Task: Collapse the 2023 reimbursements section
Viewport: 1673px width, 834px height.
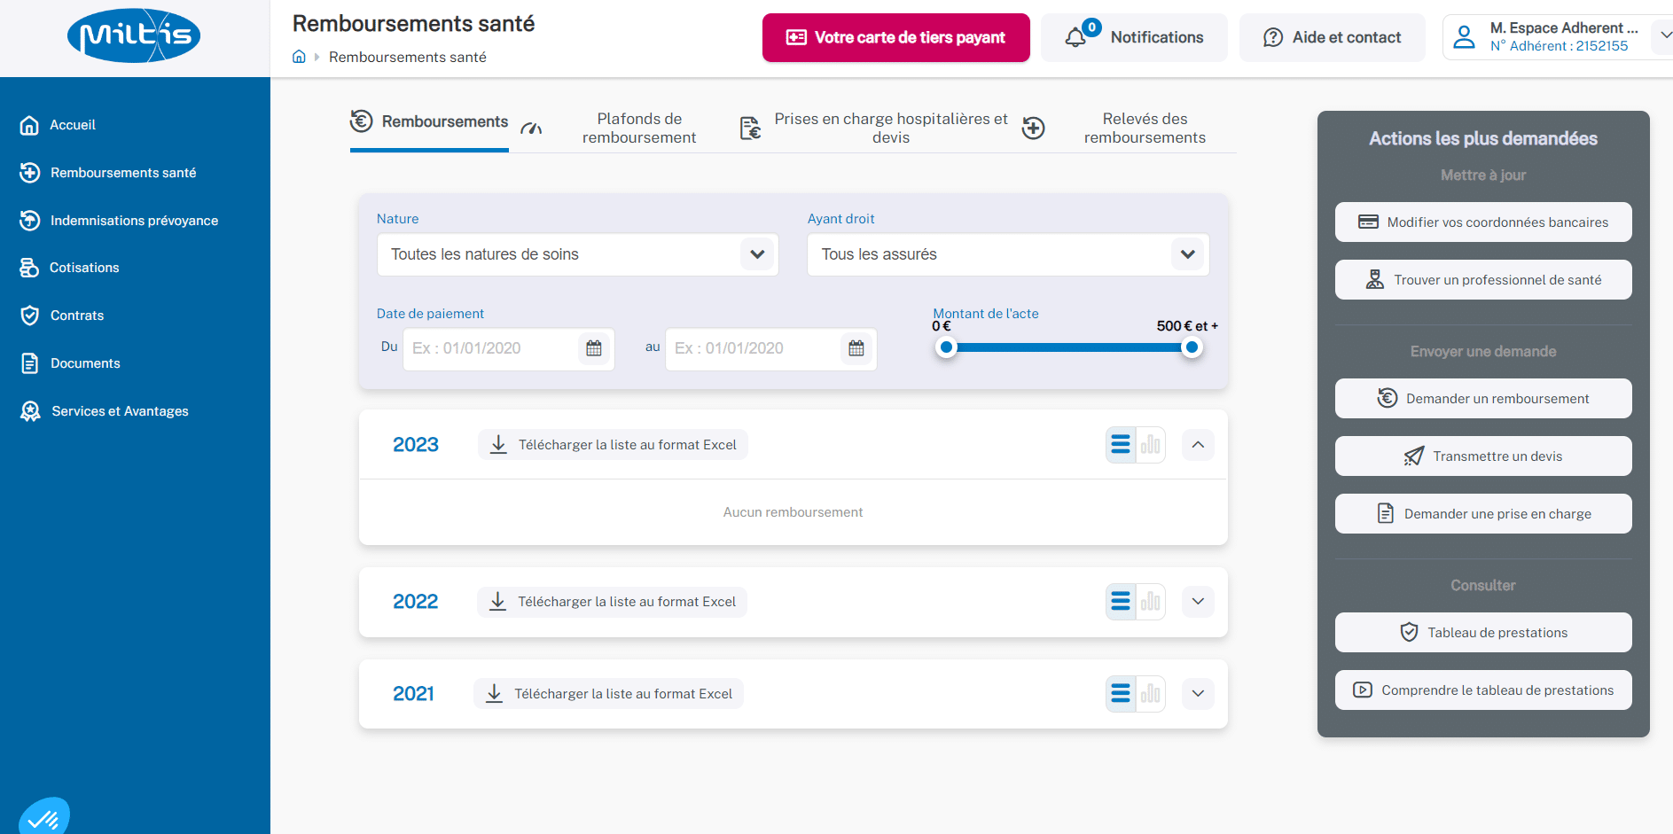Action: (1198, 445)
